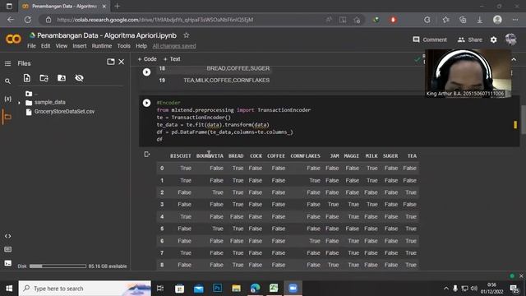Mount Google Drive from Files panel

click(62, 78)
